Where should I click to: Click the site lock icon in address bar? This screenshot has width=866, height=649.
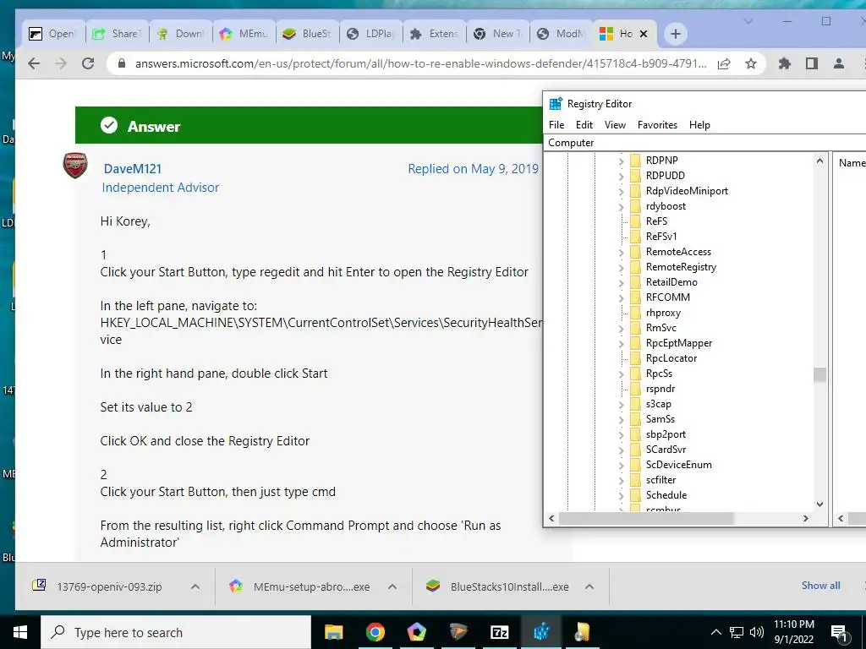point(122,63)
